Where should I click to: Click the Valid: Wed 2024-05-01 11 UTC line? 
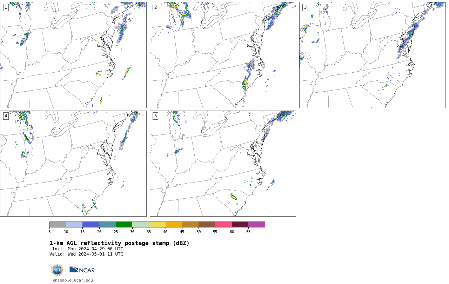pos(86,254)
